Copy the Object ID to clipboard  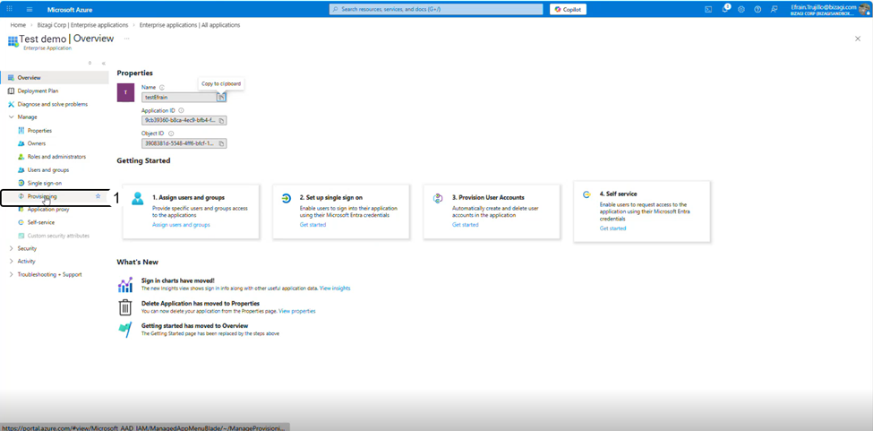coord(221,143)
